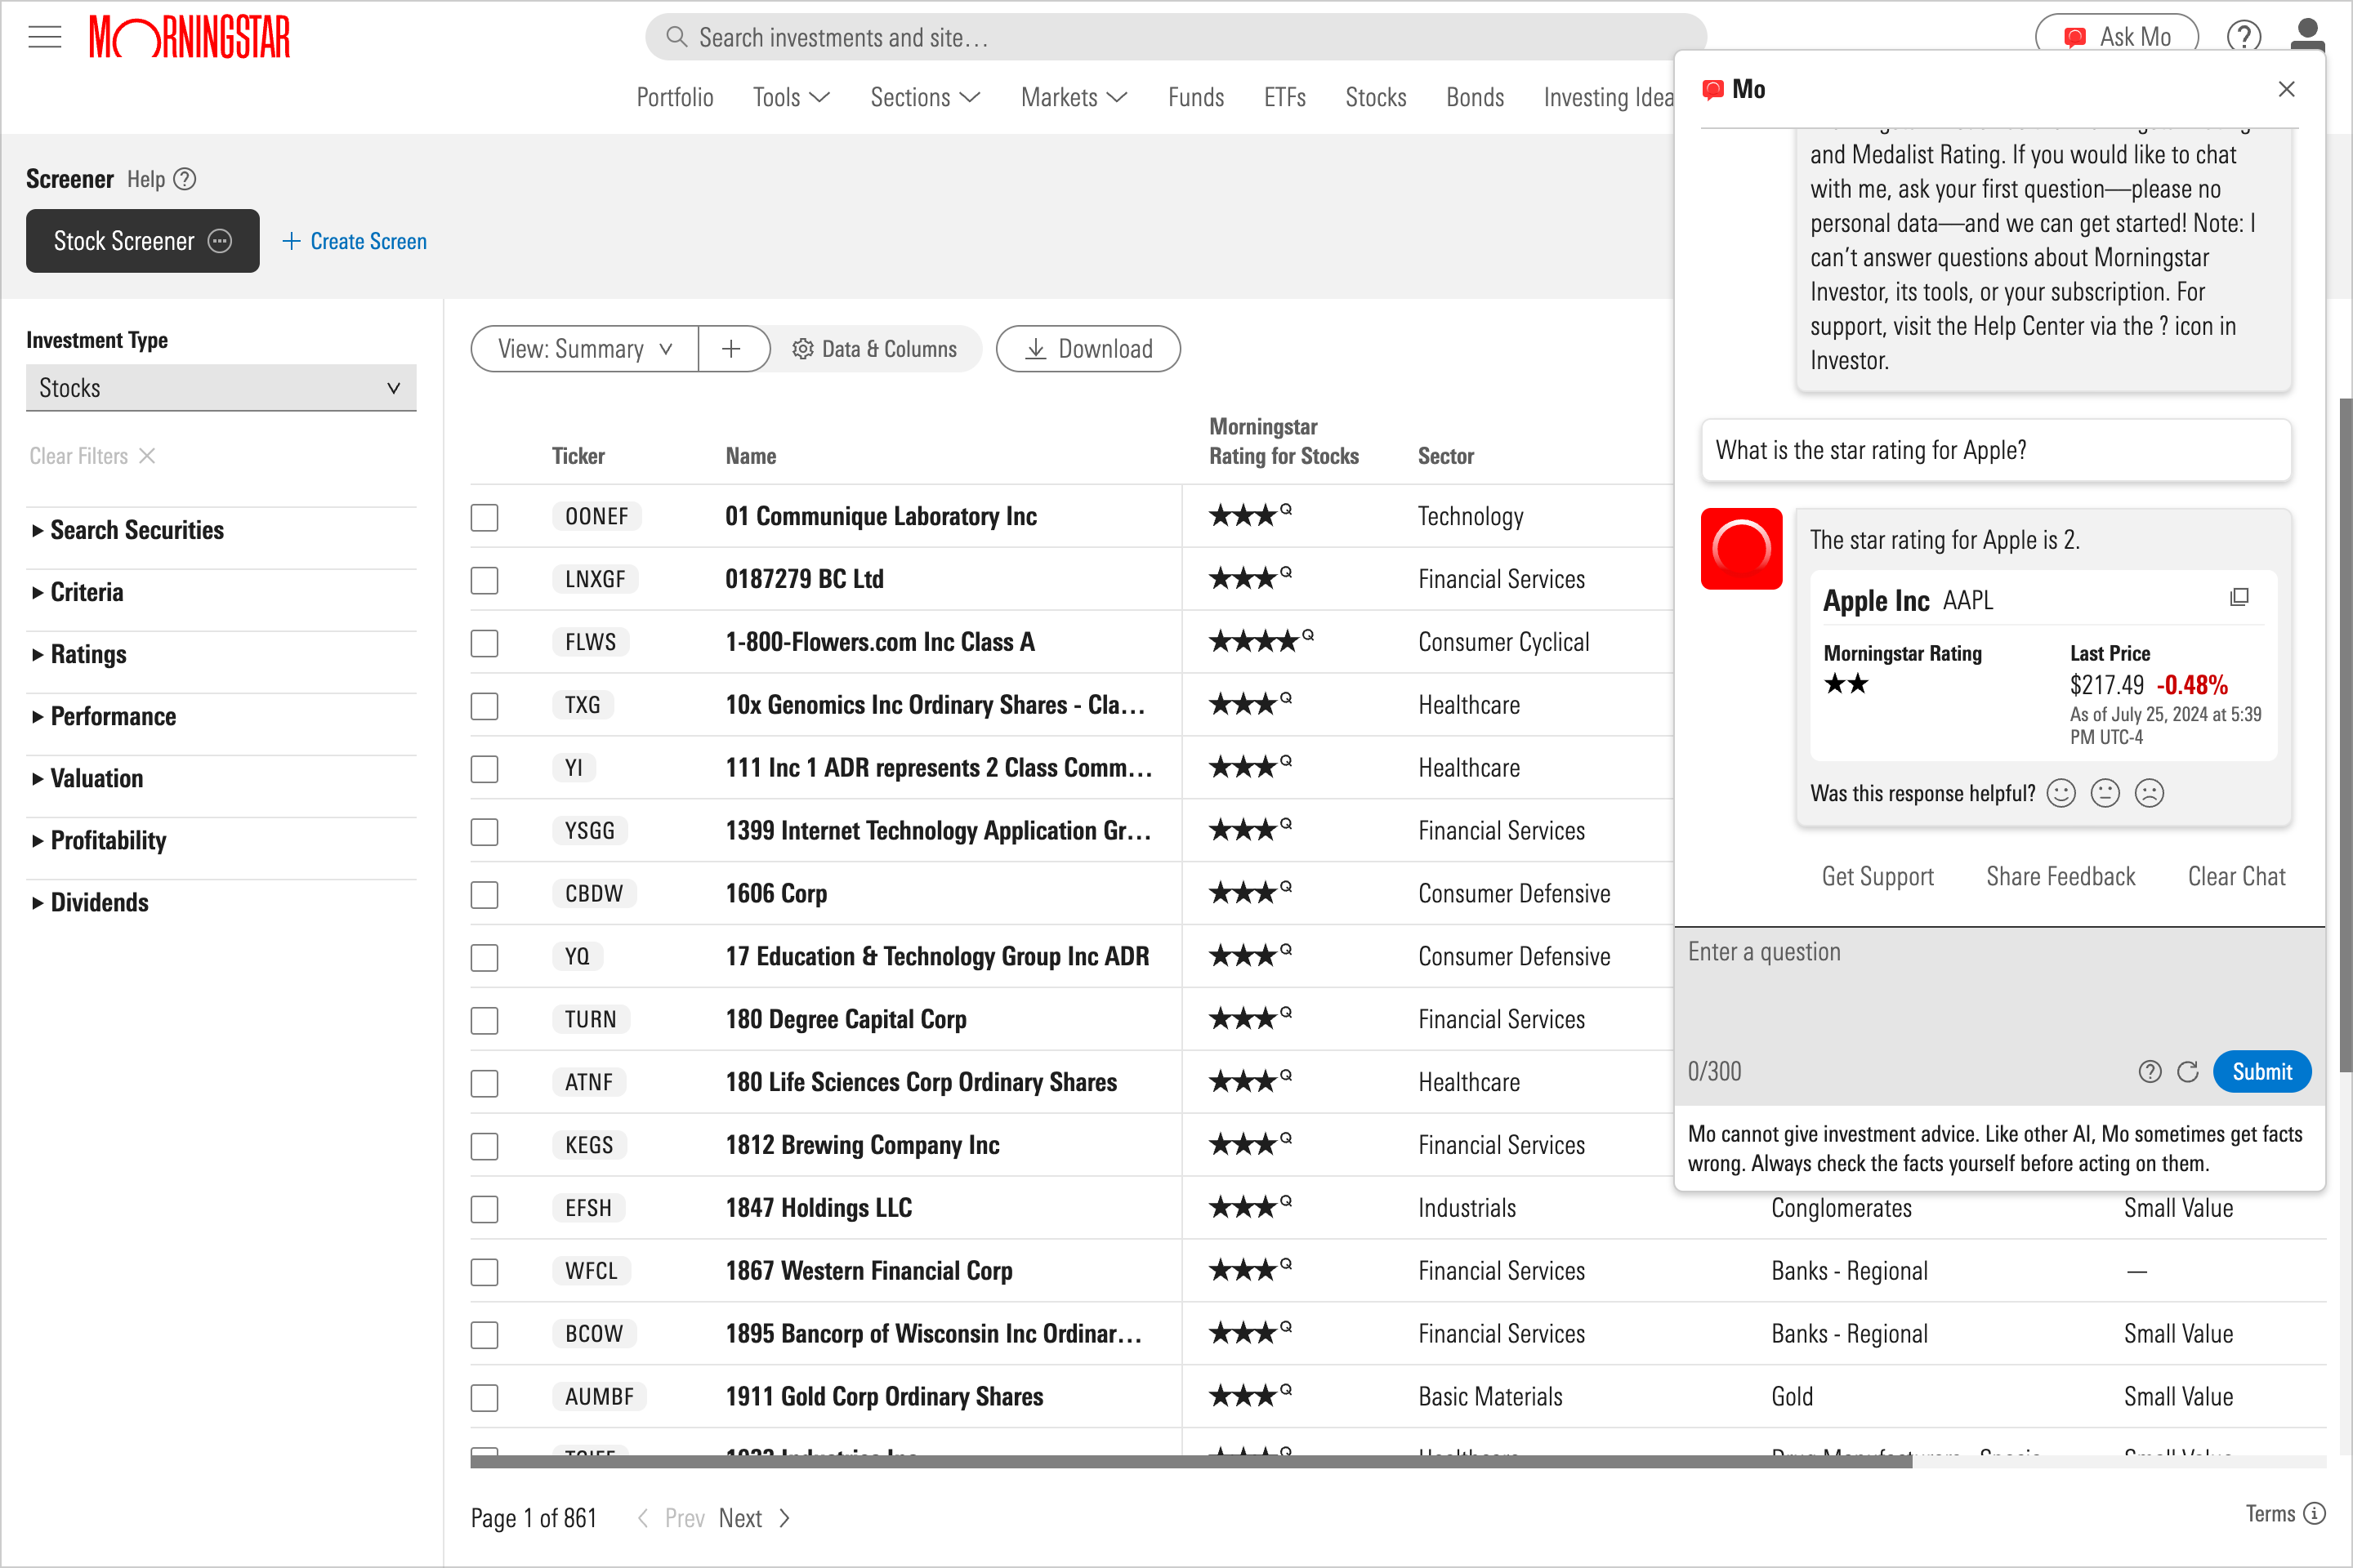Sort by Morningstar Rating for Stocks header
Viewport: 2353px width, 1568px height.
click(x=1284, y=441)
